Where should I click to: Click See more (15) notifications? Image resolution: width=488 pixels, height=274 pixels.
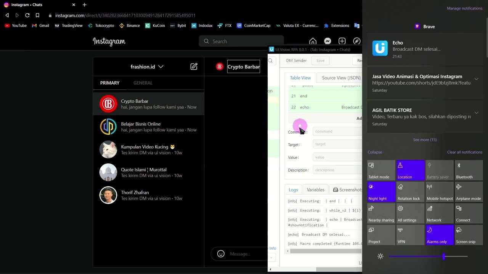(x=425, y=140)
